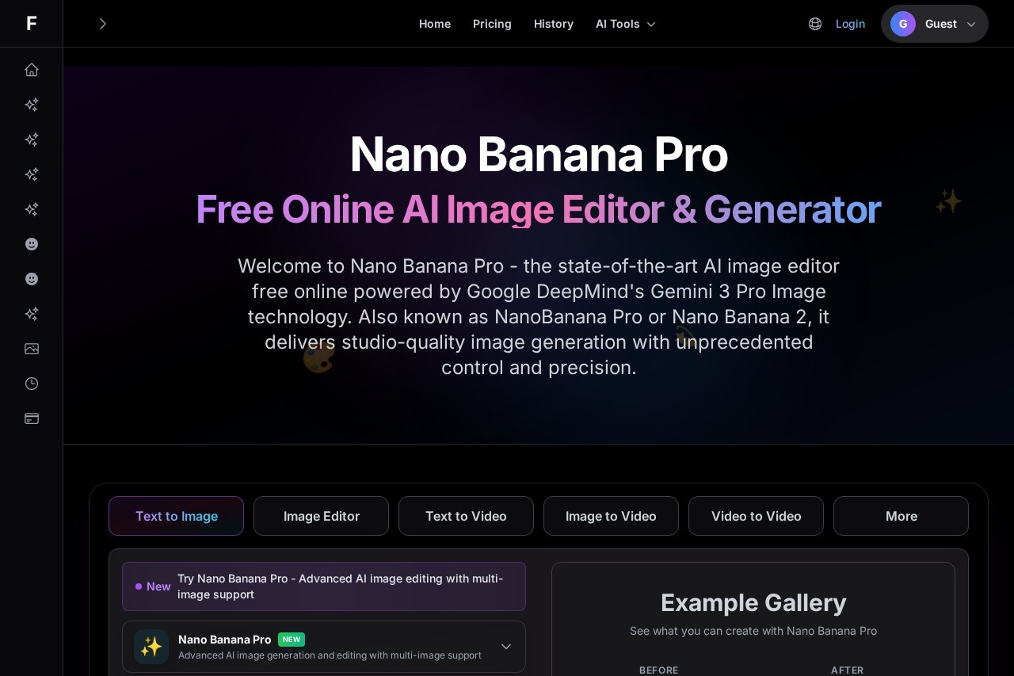Open the image gallery icon in the sidebar
The height and width of the screenshot is (676, 1014).
[x=32, y=349]
